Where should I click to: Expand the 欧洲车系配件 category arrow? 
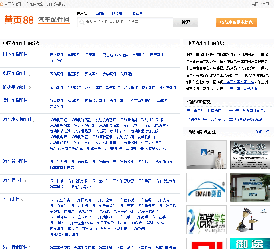point(30,88)
